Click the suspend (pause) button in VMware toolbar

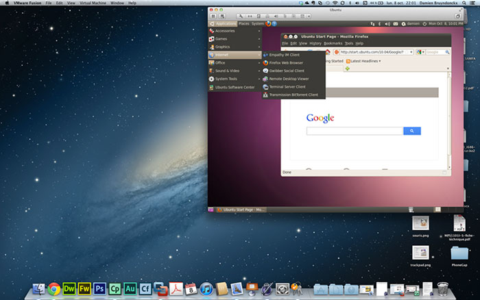coord(213,16)
